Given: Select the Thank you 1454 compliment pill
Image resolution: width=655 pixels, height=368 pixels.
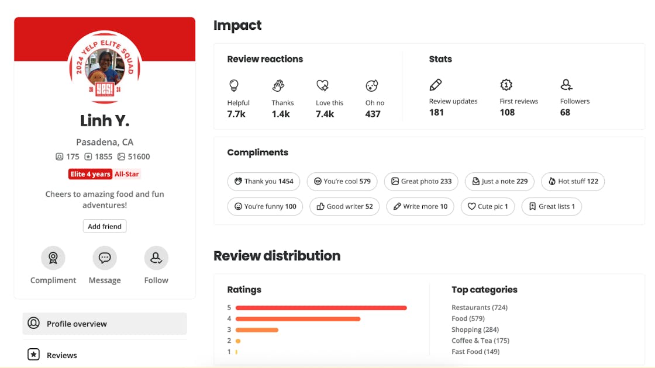Looking at the screenshot, I should click(x=263, y=181).
